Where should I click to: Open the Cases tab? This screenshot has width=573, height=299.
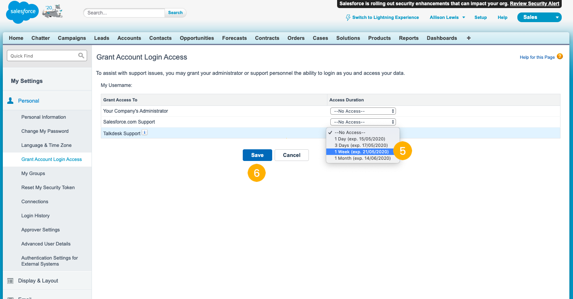(x=321, y=38)
